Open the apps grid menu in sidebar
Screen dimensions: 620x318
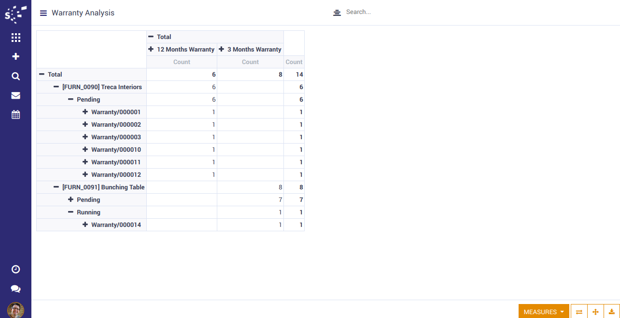tap(15, 37)
